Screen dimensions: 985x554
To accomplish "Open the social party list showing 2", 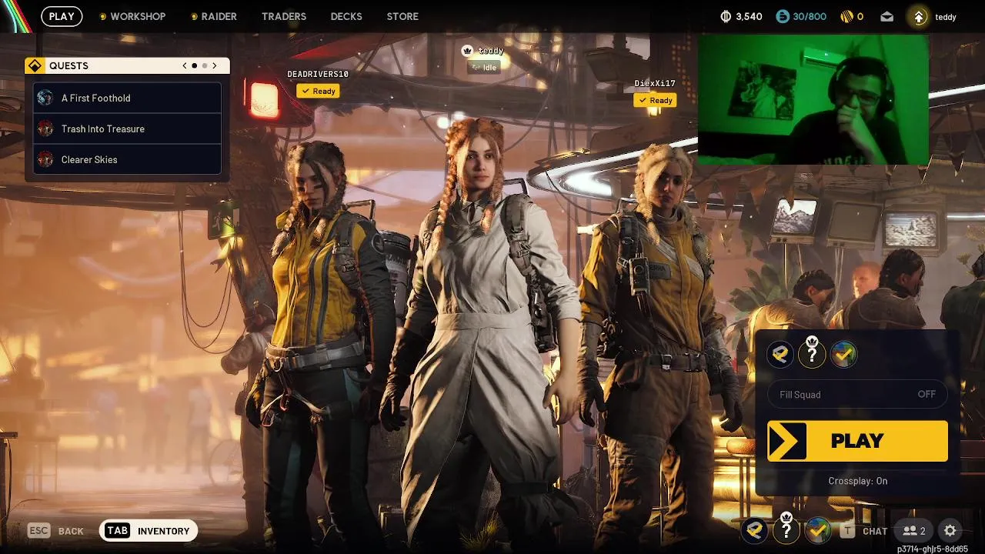I will (914, 531).
